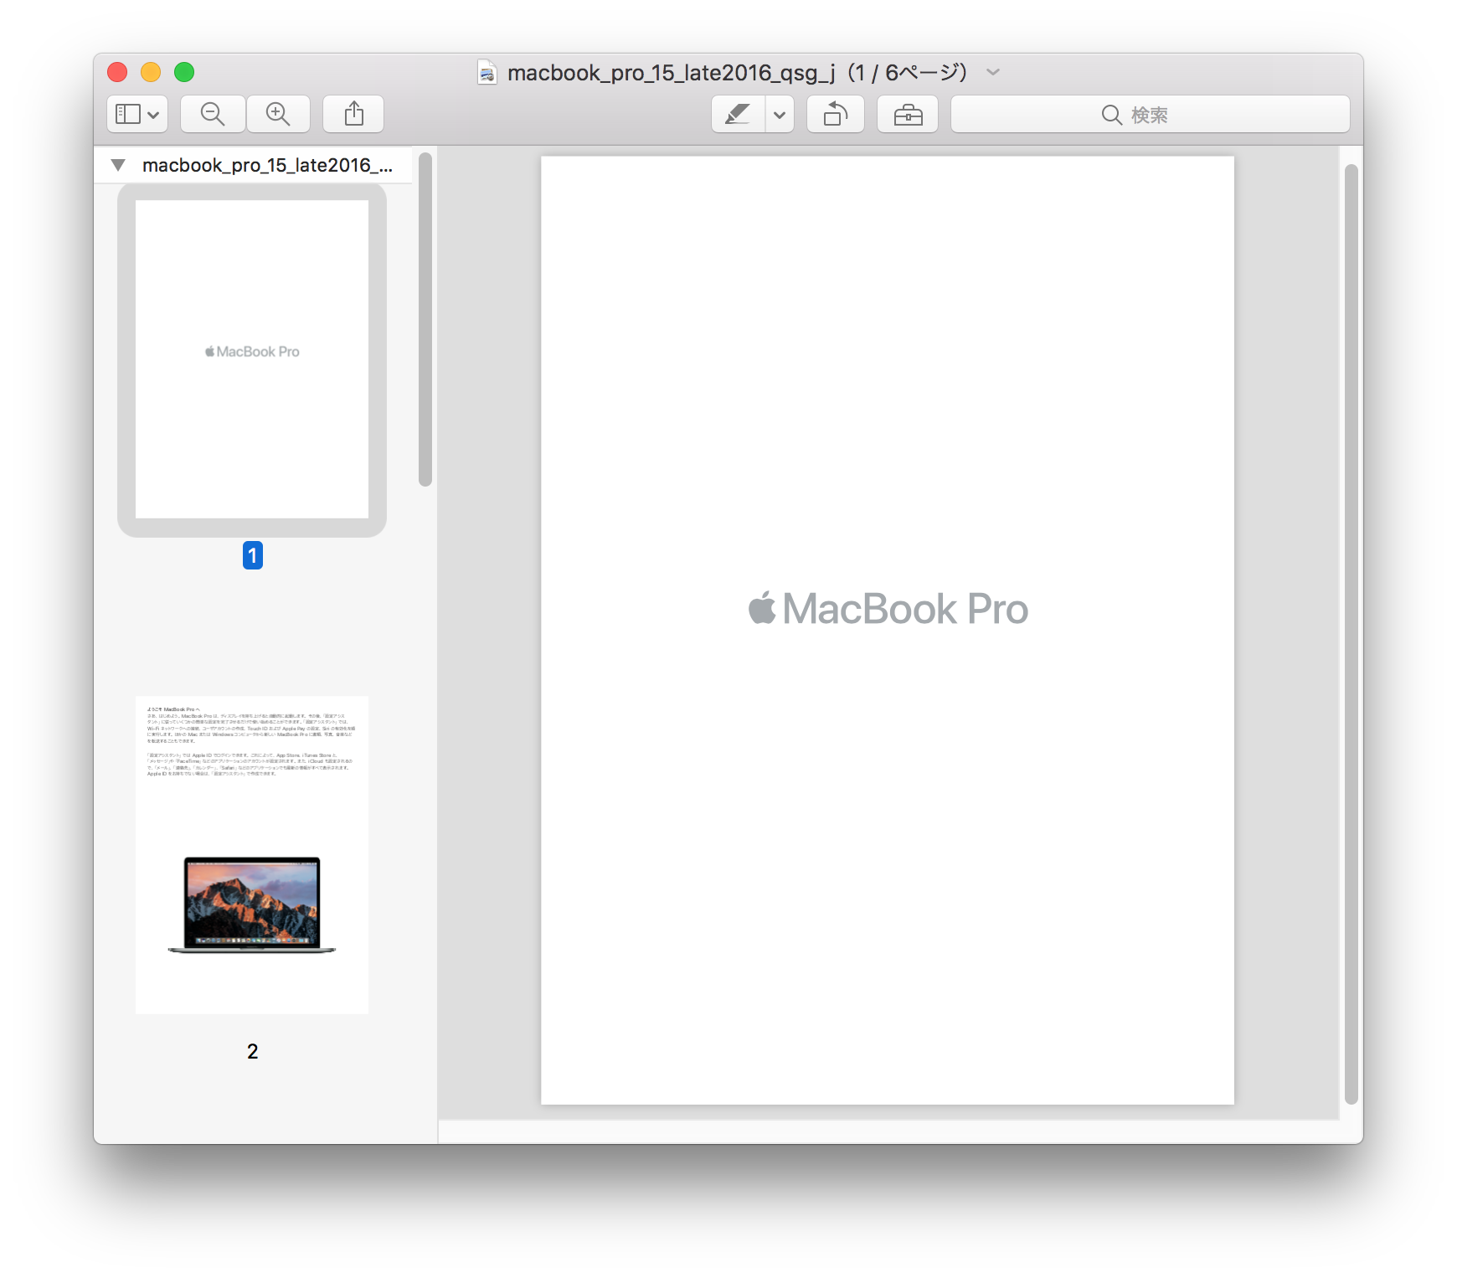Viewport: 1457px width, 1278px height.
Task: Select the page 2 thumbnail with laptop
Action: (x=252, y=854)
